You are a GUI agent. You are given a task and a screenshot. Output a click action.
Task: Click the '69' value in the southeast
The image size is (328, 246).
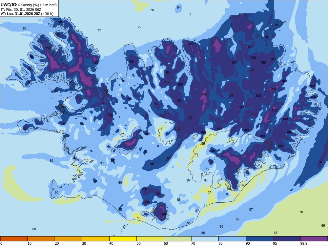[x=323, y=226]
